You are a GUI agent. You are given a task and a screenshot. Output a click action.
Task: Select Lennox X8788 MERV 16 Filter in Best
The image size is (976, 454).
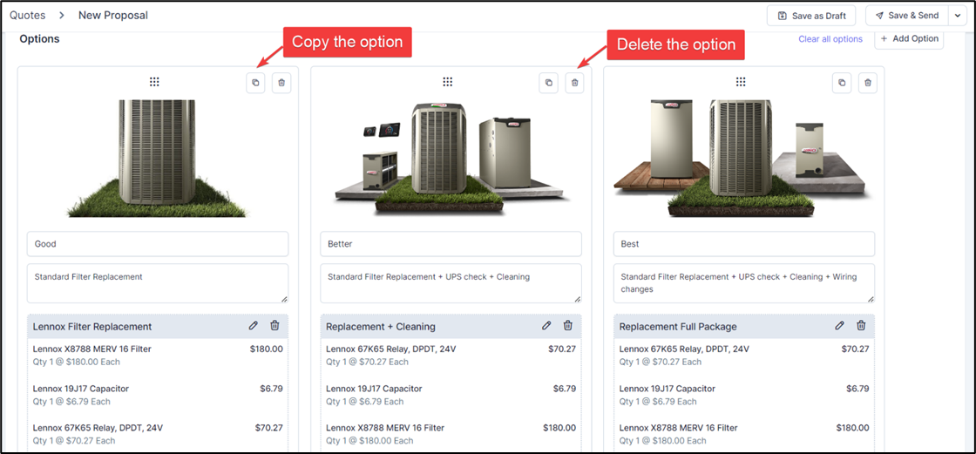click(744, 434)
